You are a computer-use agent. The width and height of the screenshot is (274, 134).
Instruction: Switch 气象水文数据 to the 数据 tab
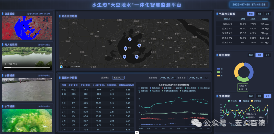[251, 14]
